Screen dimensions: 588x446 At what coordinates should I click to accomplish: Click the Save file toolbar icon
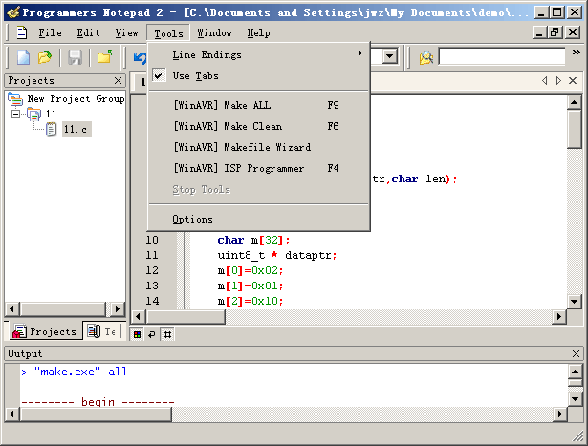pyautogui.click(x=75, y=57)
